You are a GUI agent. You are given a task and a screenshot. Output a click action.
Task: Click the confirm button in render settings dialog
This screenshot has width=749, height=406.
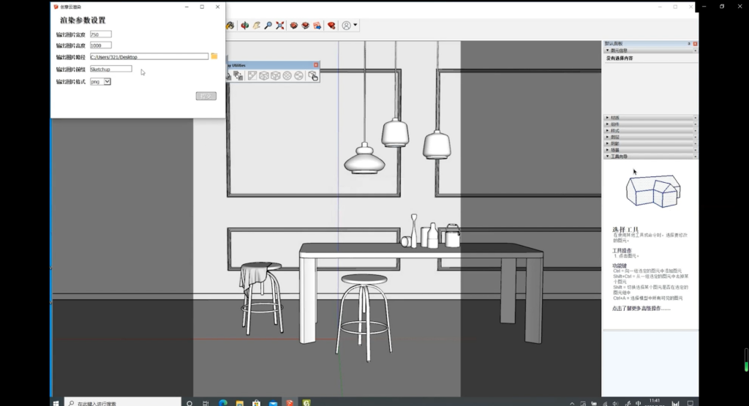(x=206, y=96)
